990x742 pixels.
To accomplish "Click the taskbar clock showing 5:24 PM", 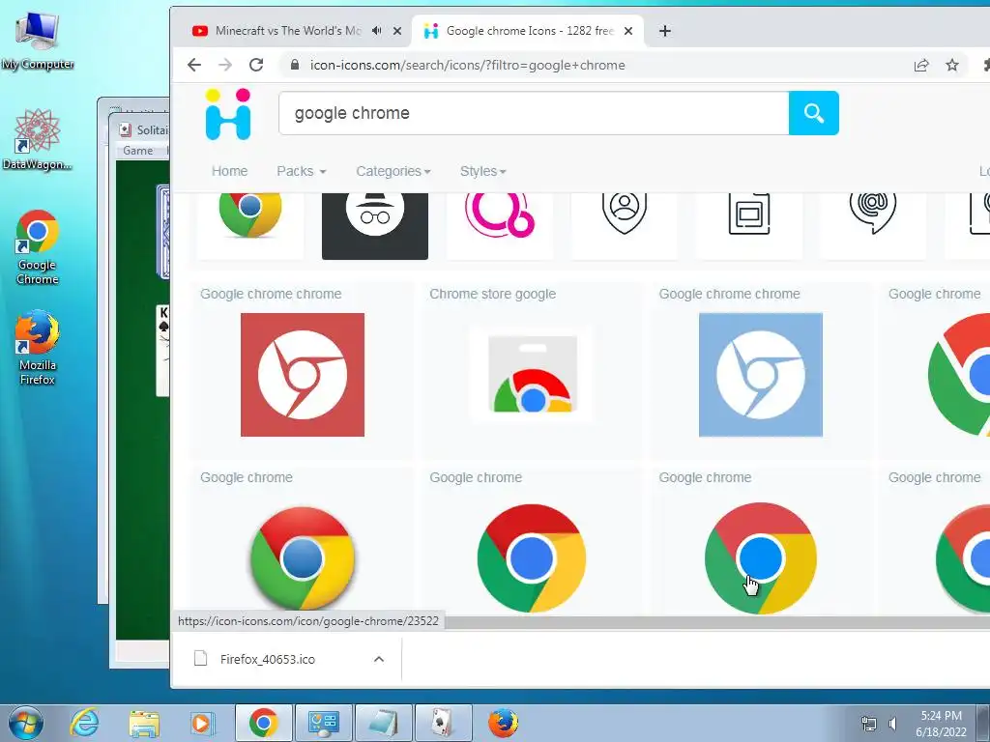I will point(941,723).
